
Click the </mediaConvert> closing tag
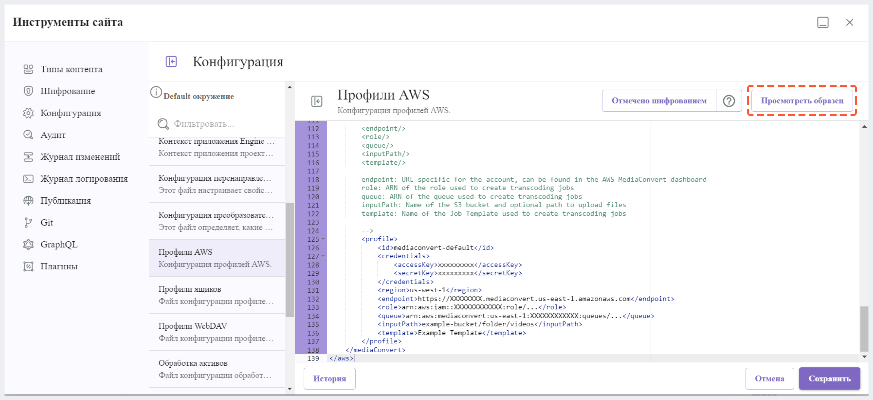(375, 350)
